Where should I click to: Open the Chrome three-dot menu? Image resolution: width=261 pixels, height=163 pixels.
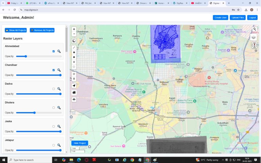coord(257,10)
